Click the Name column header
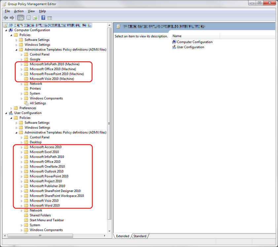The image size is (278, 247). [195, 36]
